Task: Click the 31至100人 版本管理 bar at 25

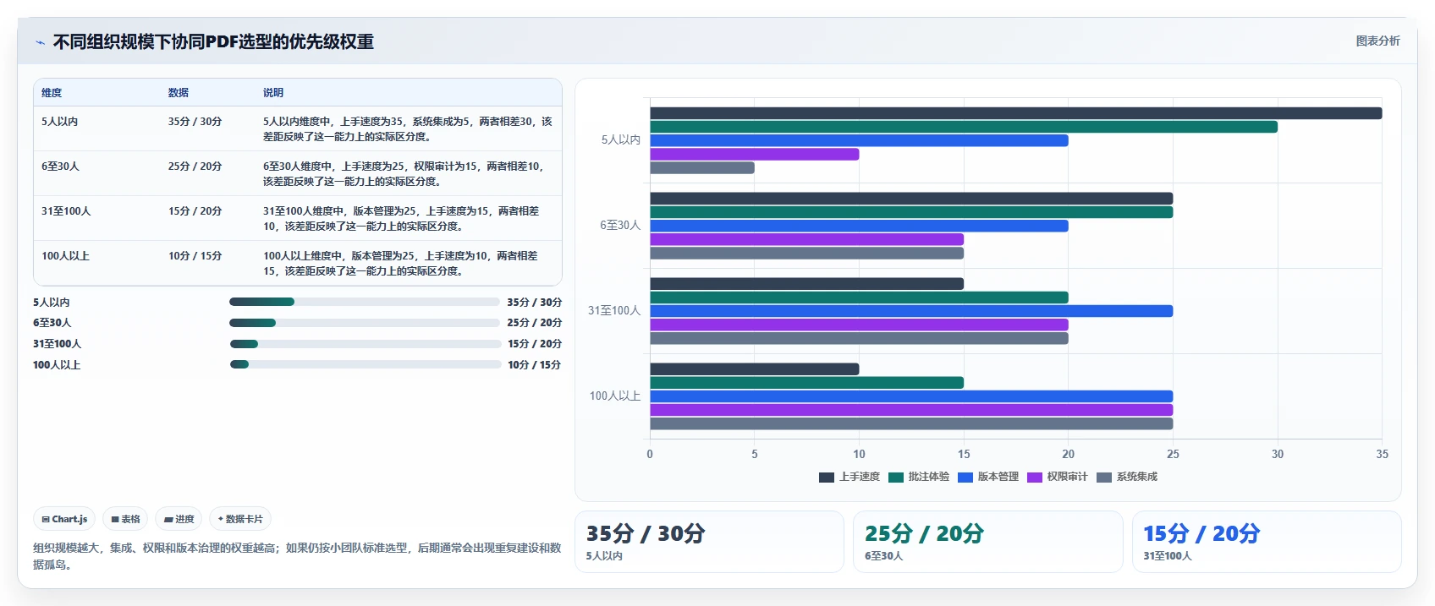Action: point(911,311)
